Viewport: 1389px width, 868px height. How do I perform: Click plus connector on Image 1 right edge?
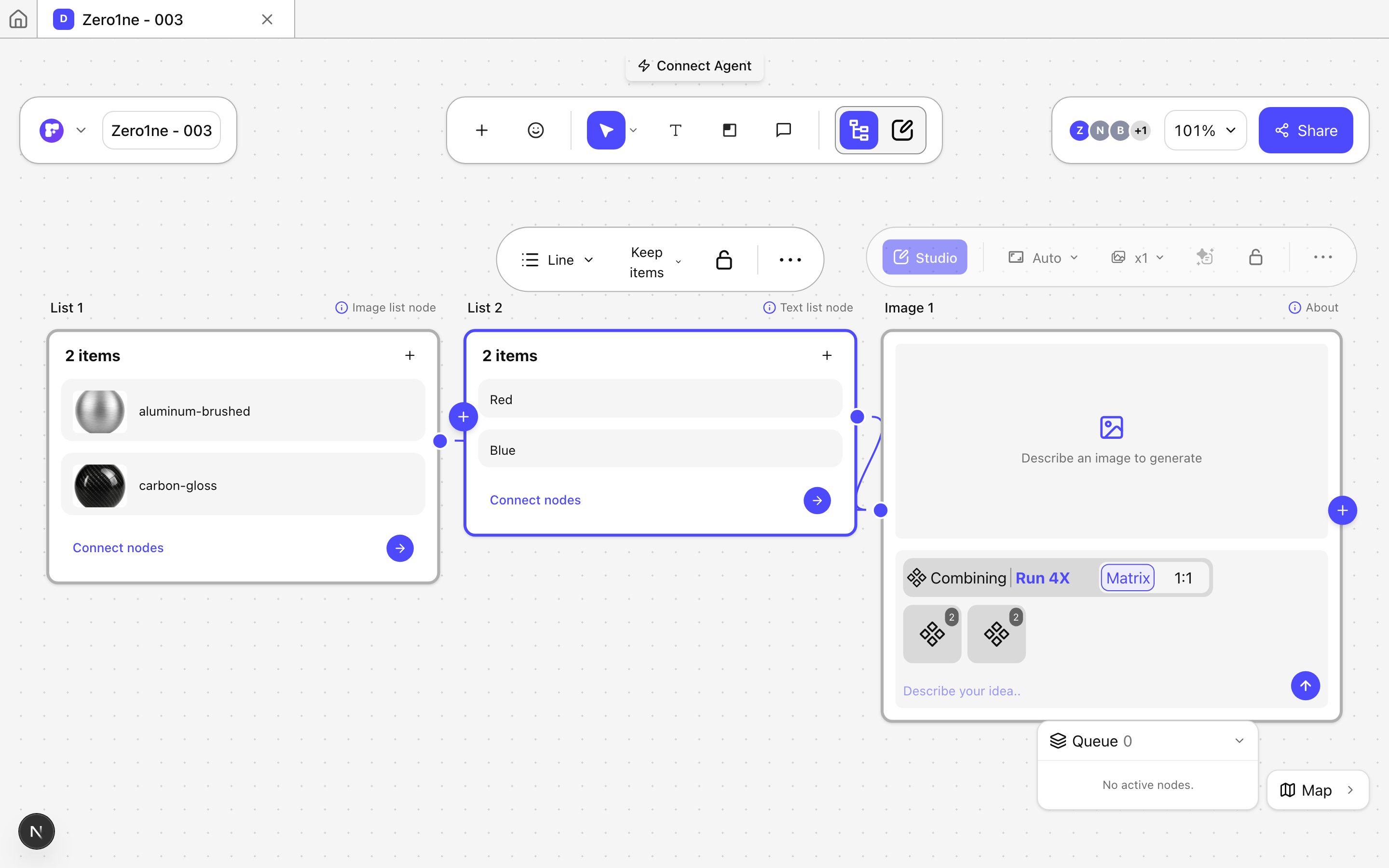[1343, 510]
